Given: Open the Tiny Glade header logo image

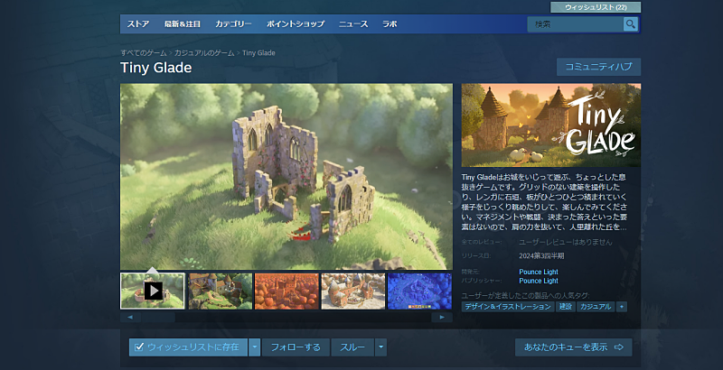Looking at the screenshot, I should [x=550, y=125].
